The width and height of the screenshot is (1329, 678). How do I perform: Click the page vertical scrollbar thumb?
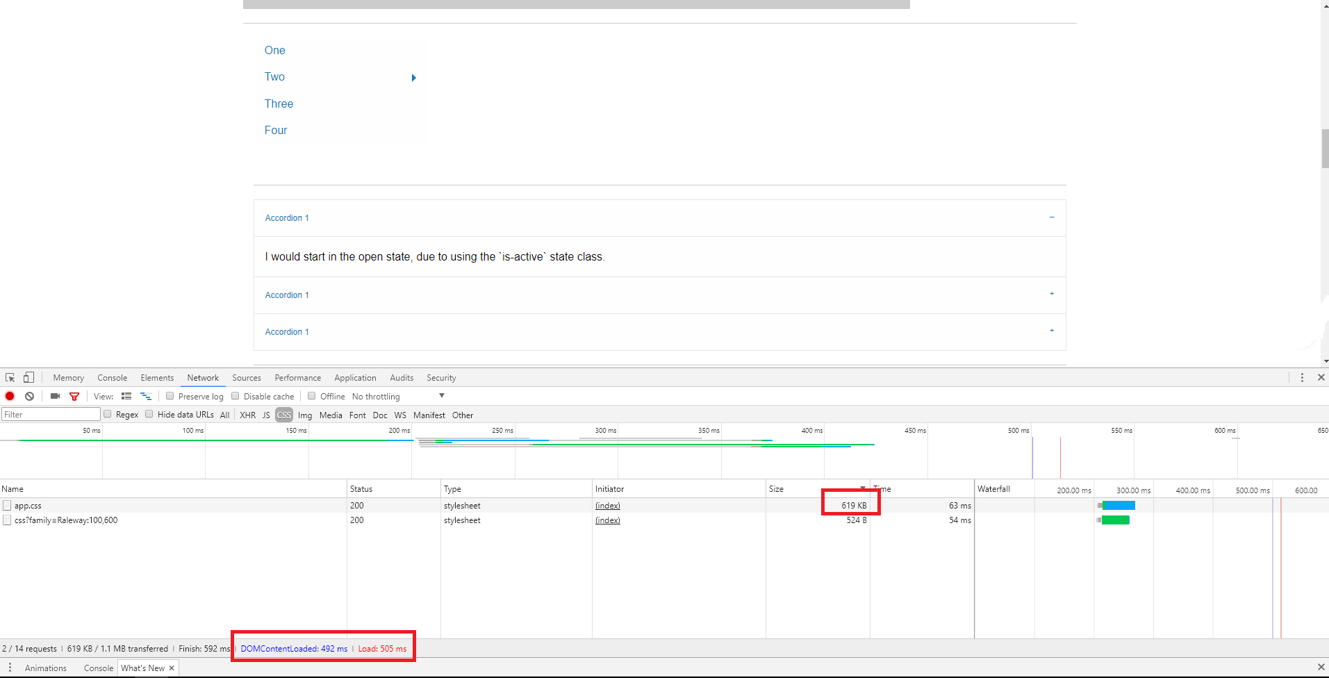1325,148
